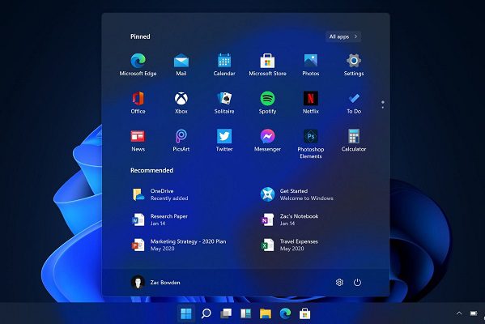The width and height of the screenshot is (485, 324).
Task: Open Search from the taskbar
Action: (x=206, y=313)
